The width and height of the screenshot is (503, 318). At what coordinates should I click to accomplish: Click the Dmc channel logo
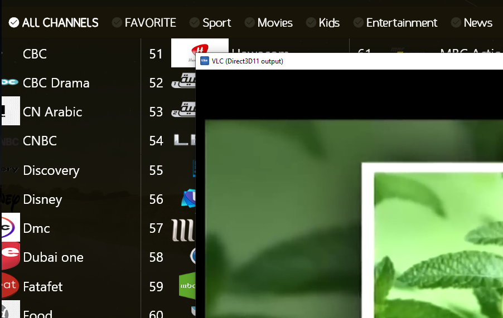(11, 227)
